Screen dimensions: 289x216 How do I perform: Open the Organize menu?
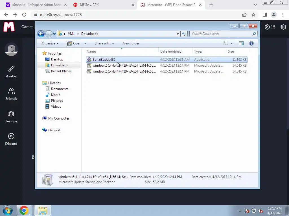click(50, 43)
